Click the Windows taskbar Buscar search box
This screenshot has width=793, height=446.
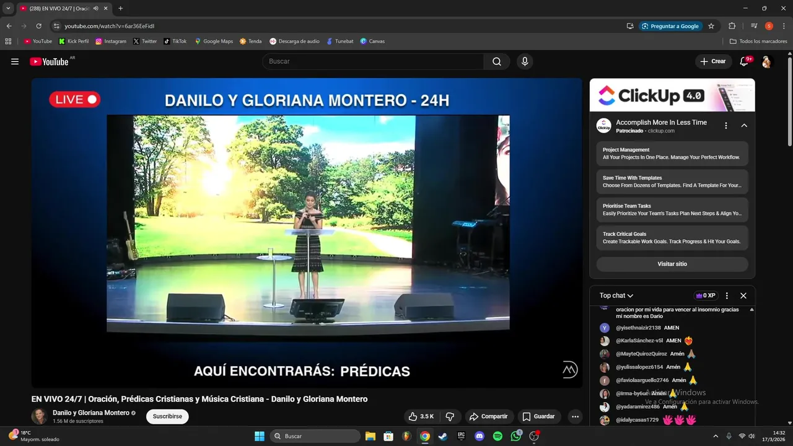coord(315,436)
